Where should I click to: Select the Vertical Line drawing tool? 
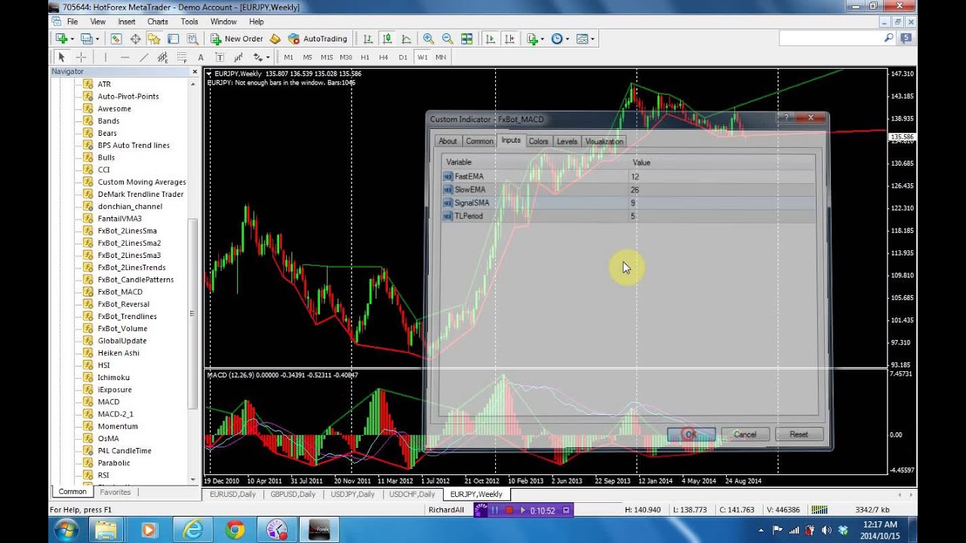coord(106,57)
